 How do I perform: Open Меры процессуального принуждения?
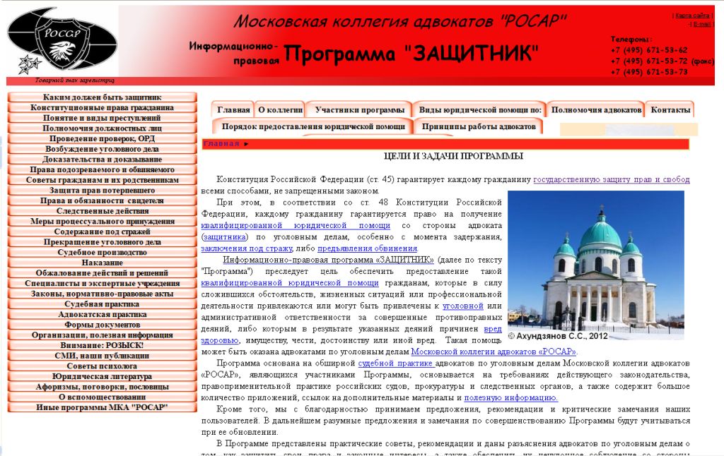click(102, 221)
